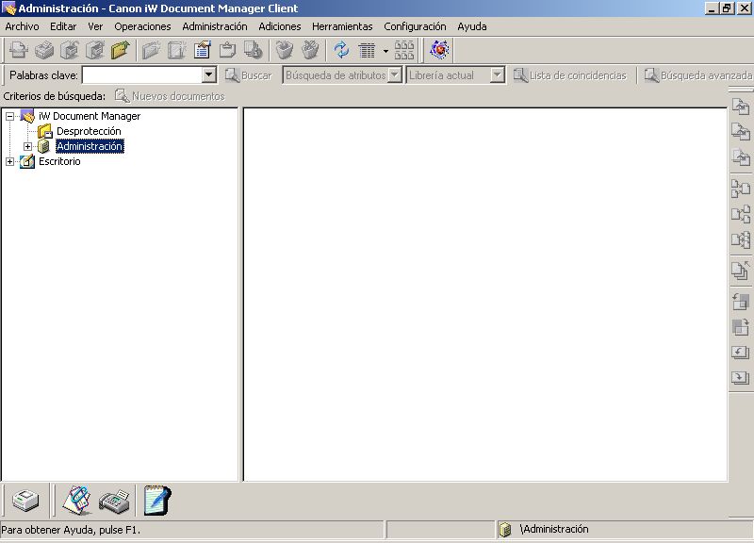Refresh the view with blue arrows icon
The height and width of the screenshot is (543, 754).
tap(341, 50)
